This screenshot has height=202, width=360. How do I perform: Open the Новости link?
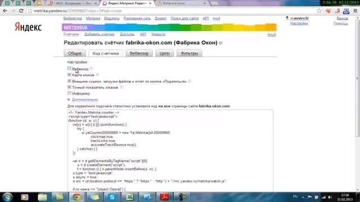[159, 34]
